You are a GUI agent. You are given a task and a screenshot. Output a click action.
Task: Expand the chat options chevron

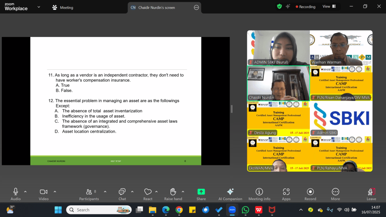click(x=132, y=192)
